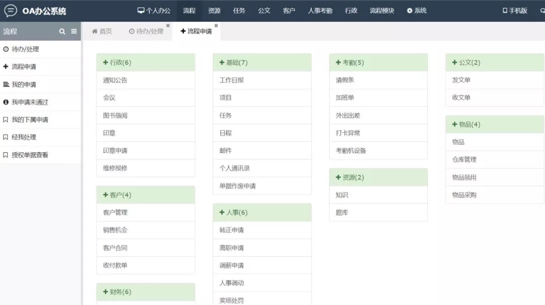Click the OA system logo icon
Screen dimensions: 545x305
(10, 11)
